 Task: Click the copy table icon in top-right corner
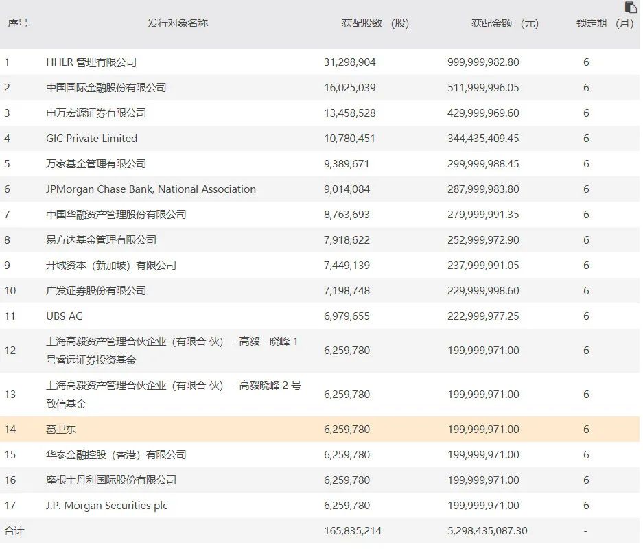coord(631,8)
